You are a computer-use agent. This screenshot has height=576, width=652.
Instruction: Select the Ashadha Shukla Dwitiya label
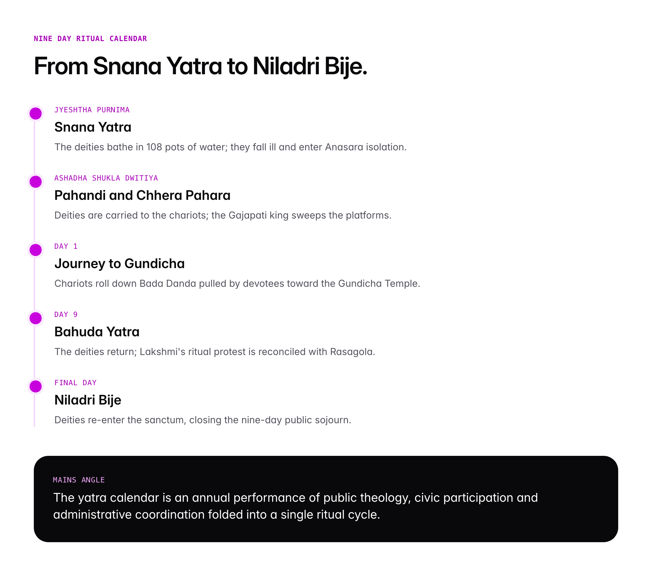click(x=106, y=178)
